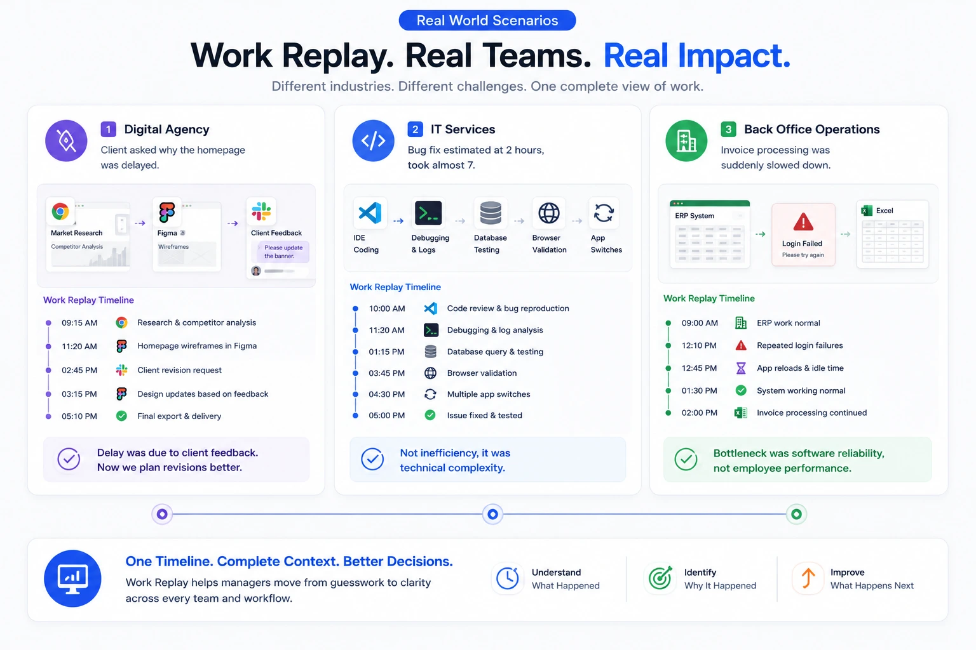Click the number 3 badge

coord(728,129)
